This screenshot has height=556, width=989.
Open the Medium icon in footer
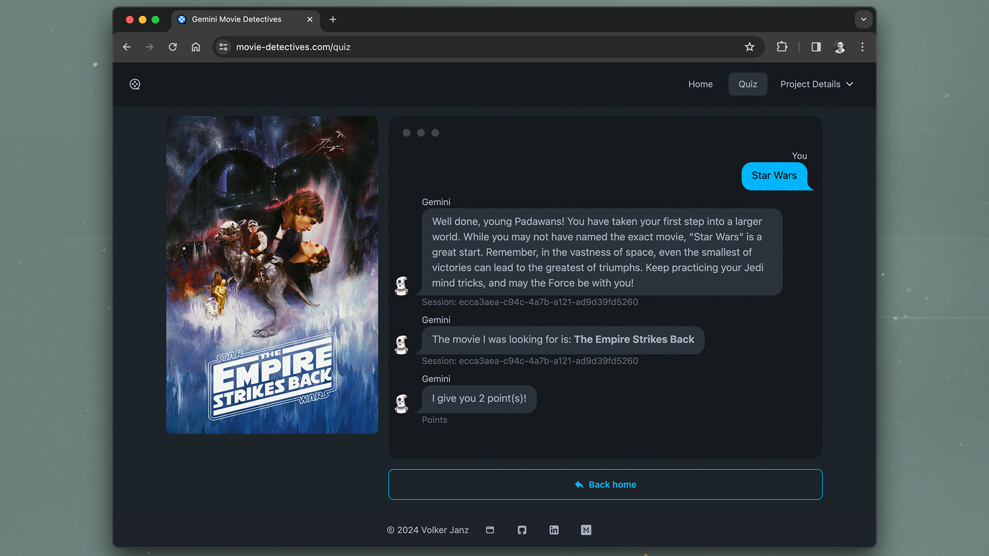point(586,530)
